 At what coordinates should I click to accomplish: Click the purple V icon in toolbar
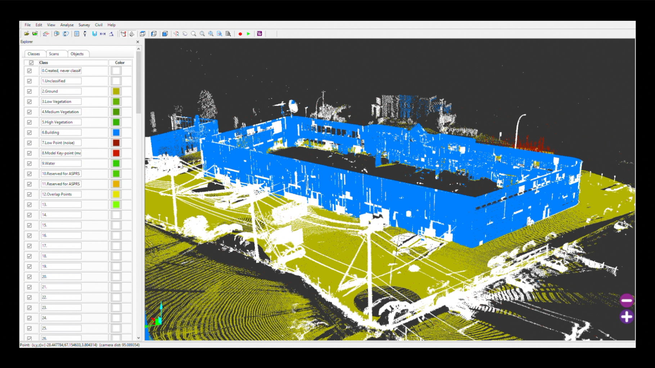pos(259,34)
